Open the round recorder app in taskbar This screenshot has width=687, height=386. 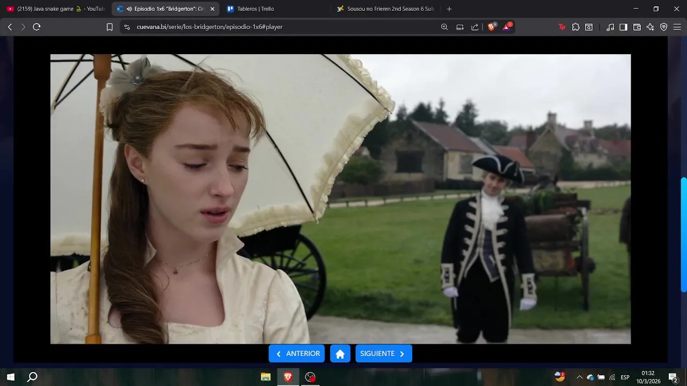pos(310,377)
